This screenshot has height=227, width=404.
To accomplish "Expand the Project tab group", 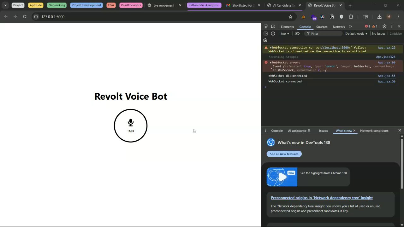I will click(x=18, y=5).
